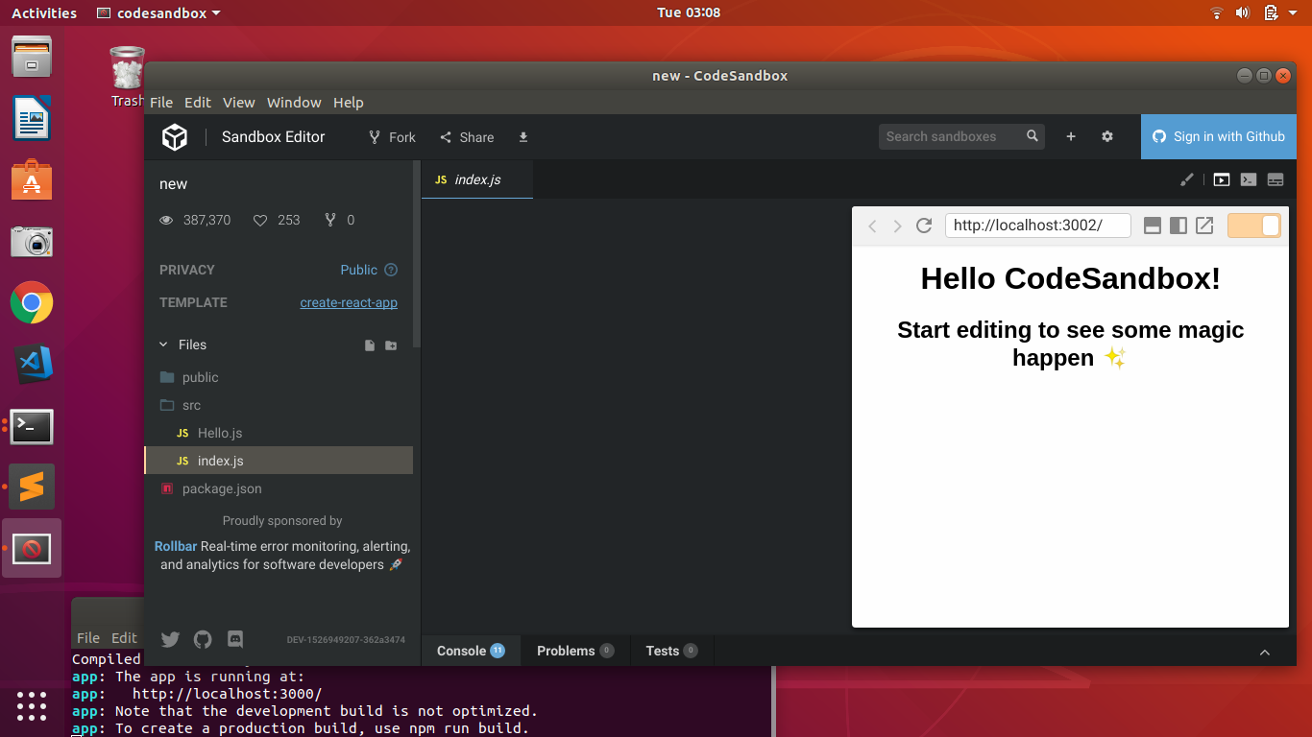The height and width of the screenshot is (737, 1312).
Task: Click the eye icon showing 387,370 views
Action: click(x=166, y=220)
